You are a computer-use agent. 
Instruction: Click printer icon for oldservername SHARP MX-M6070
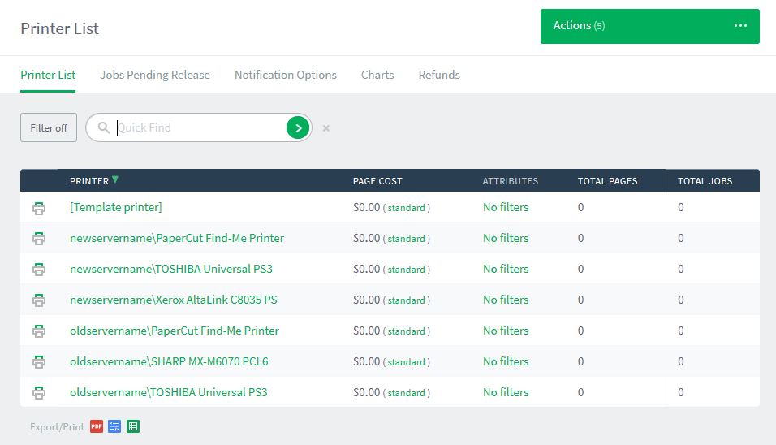(x=39, y=362)
